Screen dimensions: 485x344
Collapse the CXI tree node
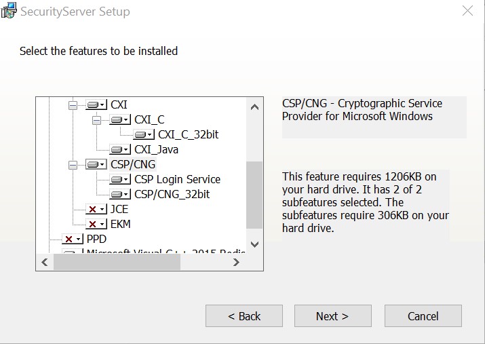(73, 105)
